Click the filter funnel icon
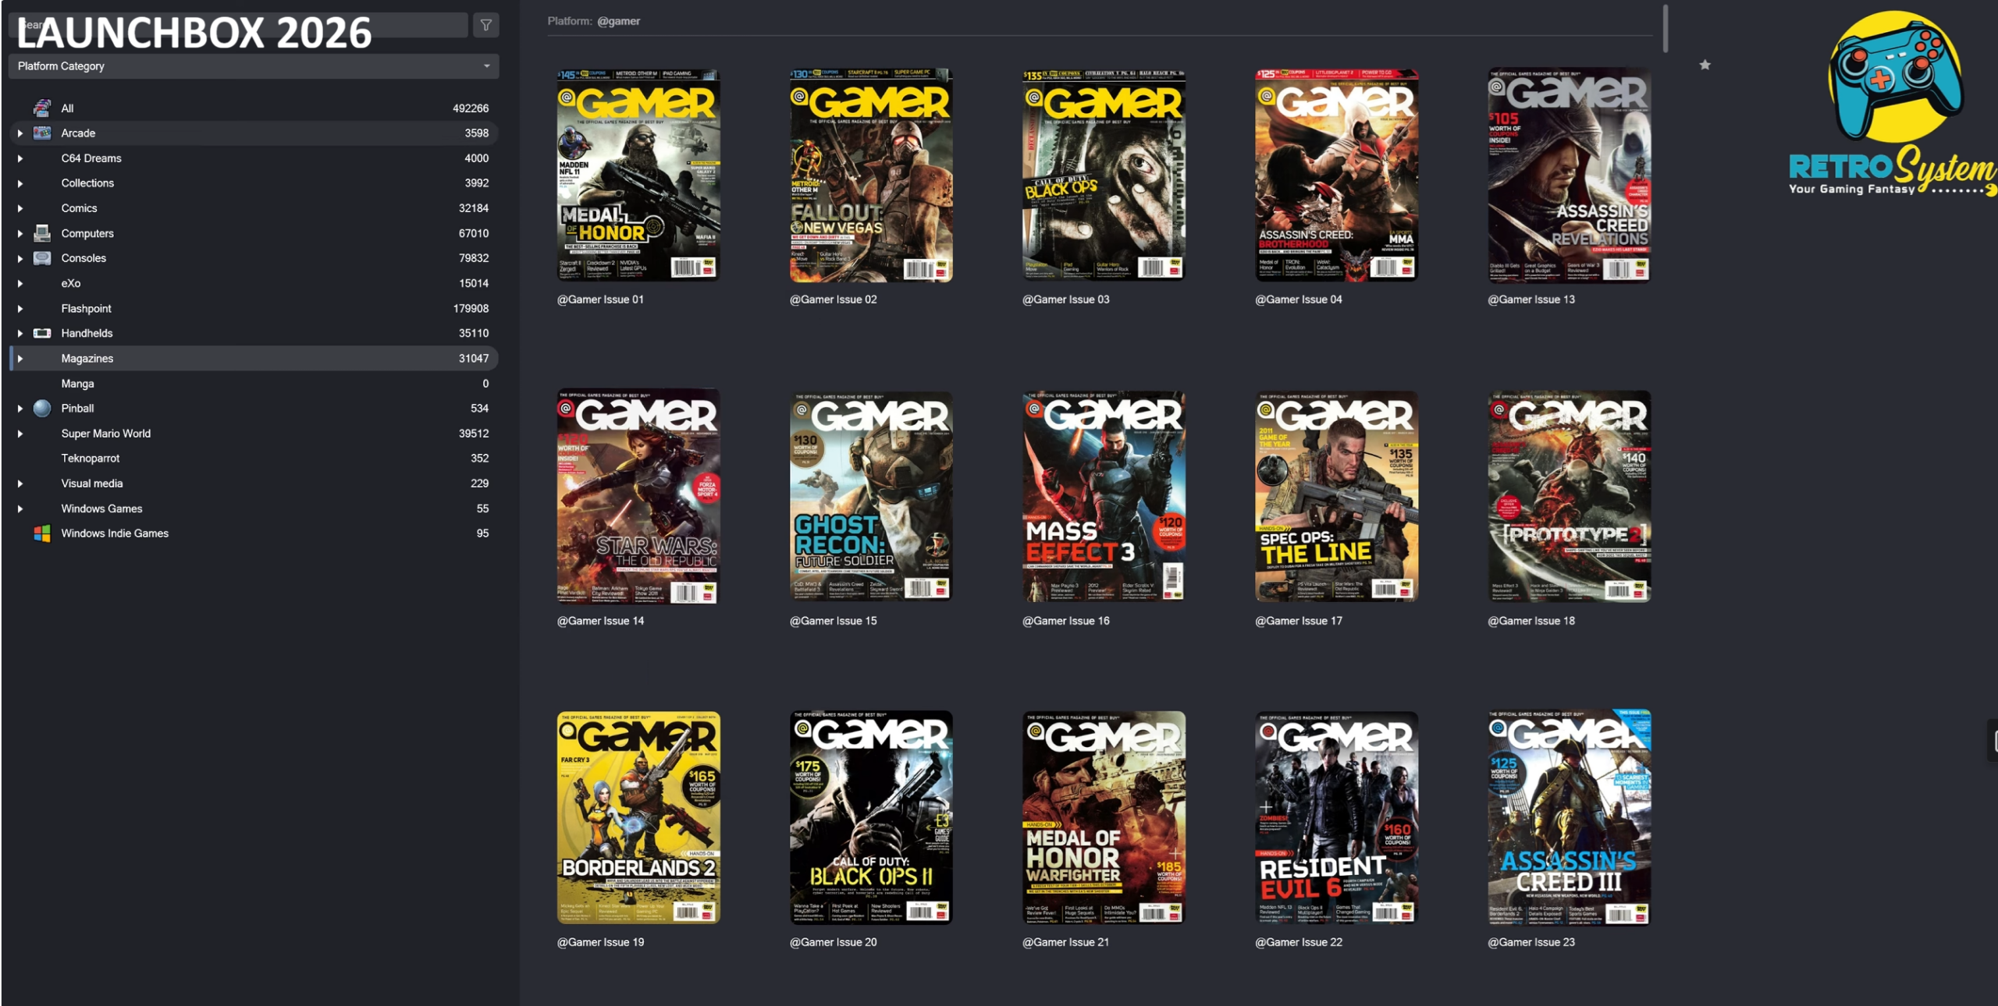 coord(485,25)
